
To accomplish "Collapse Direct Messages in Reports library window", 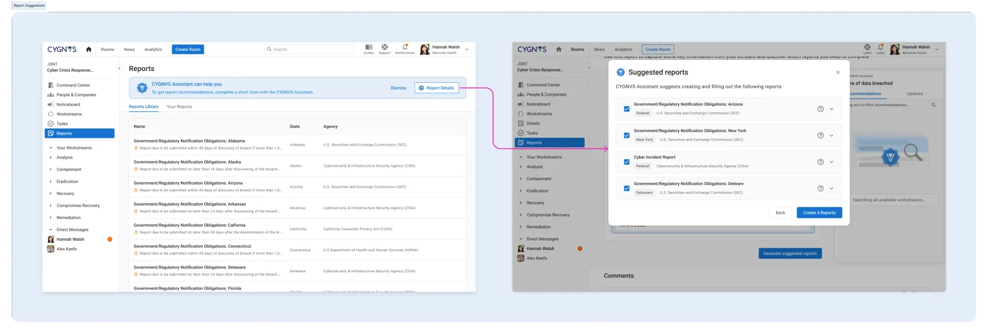I will (x=51, y=230).
